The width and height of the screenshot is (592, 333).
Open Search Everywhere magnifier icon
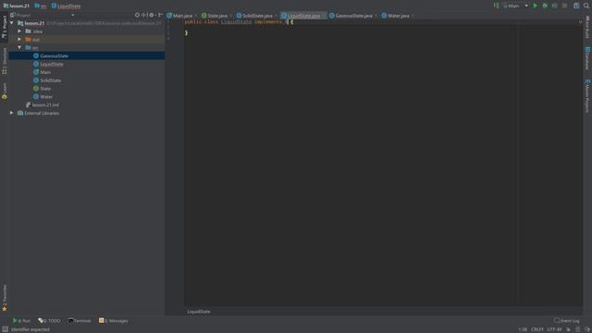coord(586,6)
